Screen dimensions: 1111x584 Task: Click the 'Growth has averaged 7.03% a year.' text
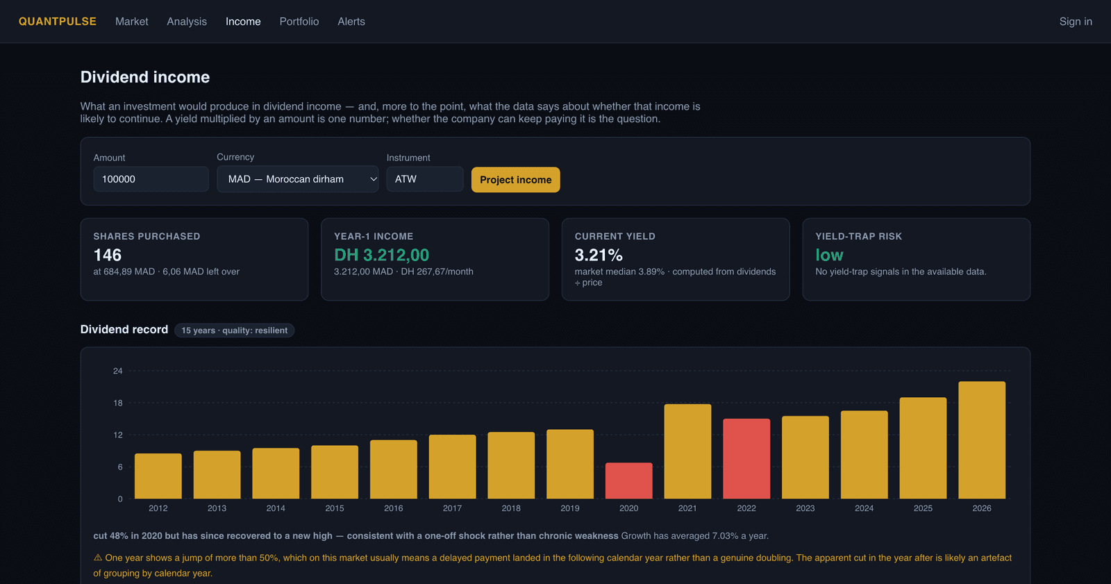click(x=695, y=536)
